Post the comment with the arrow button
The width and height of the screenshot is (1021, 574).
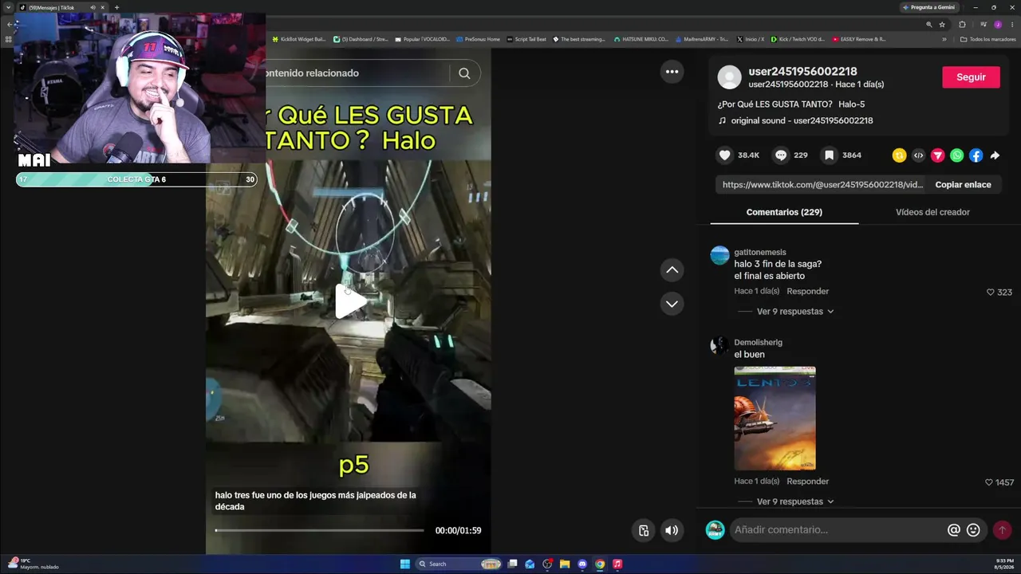tap(1002, 530)
